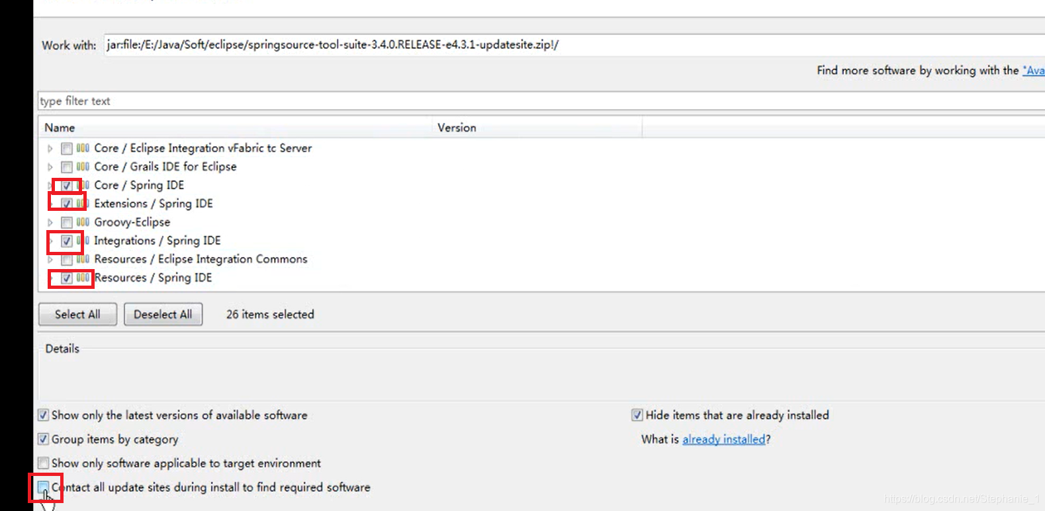Click category icon of Groovy-Eclipse
Screen dimensions: 1045x511
[x=83, y=222]
